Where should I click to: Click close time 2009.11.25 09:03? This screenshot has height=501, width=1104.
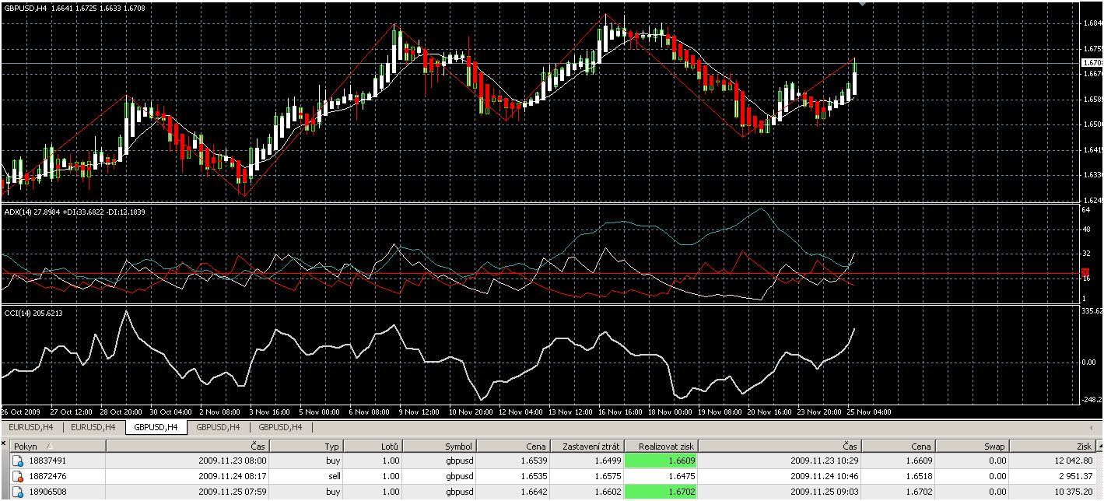point(825,492)
